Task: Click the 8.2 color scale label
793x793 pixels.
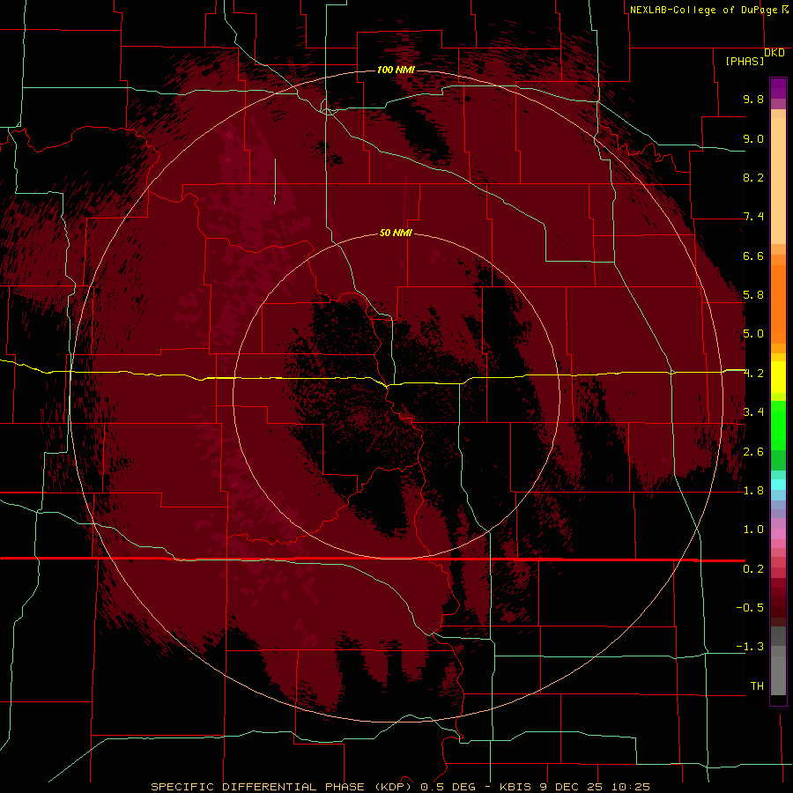Action: click(753, 177)
